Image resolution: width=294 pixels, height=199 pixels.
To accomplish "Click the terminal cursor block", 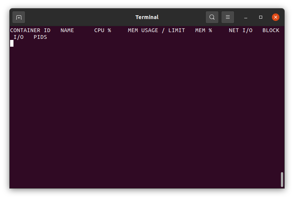I will point(12,43).
